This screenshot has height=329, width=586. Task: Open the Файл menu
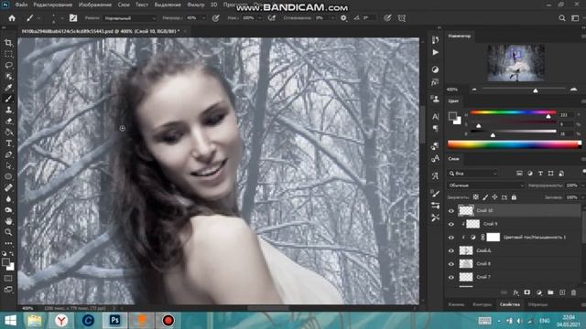[x=21, y=5]
